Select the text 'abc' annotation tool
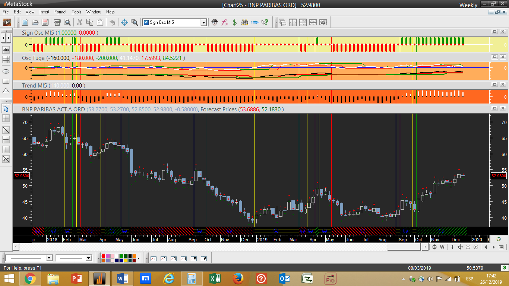This screenshot has height=286, width=509. coord(6,50)
